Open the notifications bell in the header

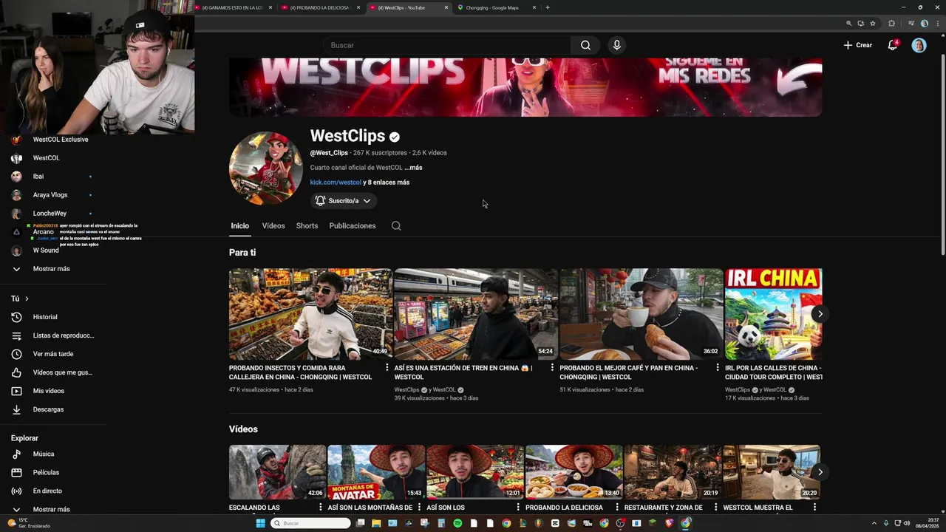(892, 45)
